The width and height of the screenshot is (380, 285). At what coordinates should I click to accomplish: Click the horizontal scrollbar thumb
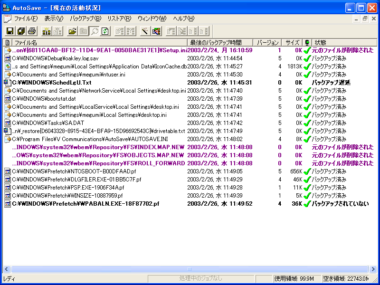(x=190, y=269)
